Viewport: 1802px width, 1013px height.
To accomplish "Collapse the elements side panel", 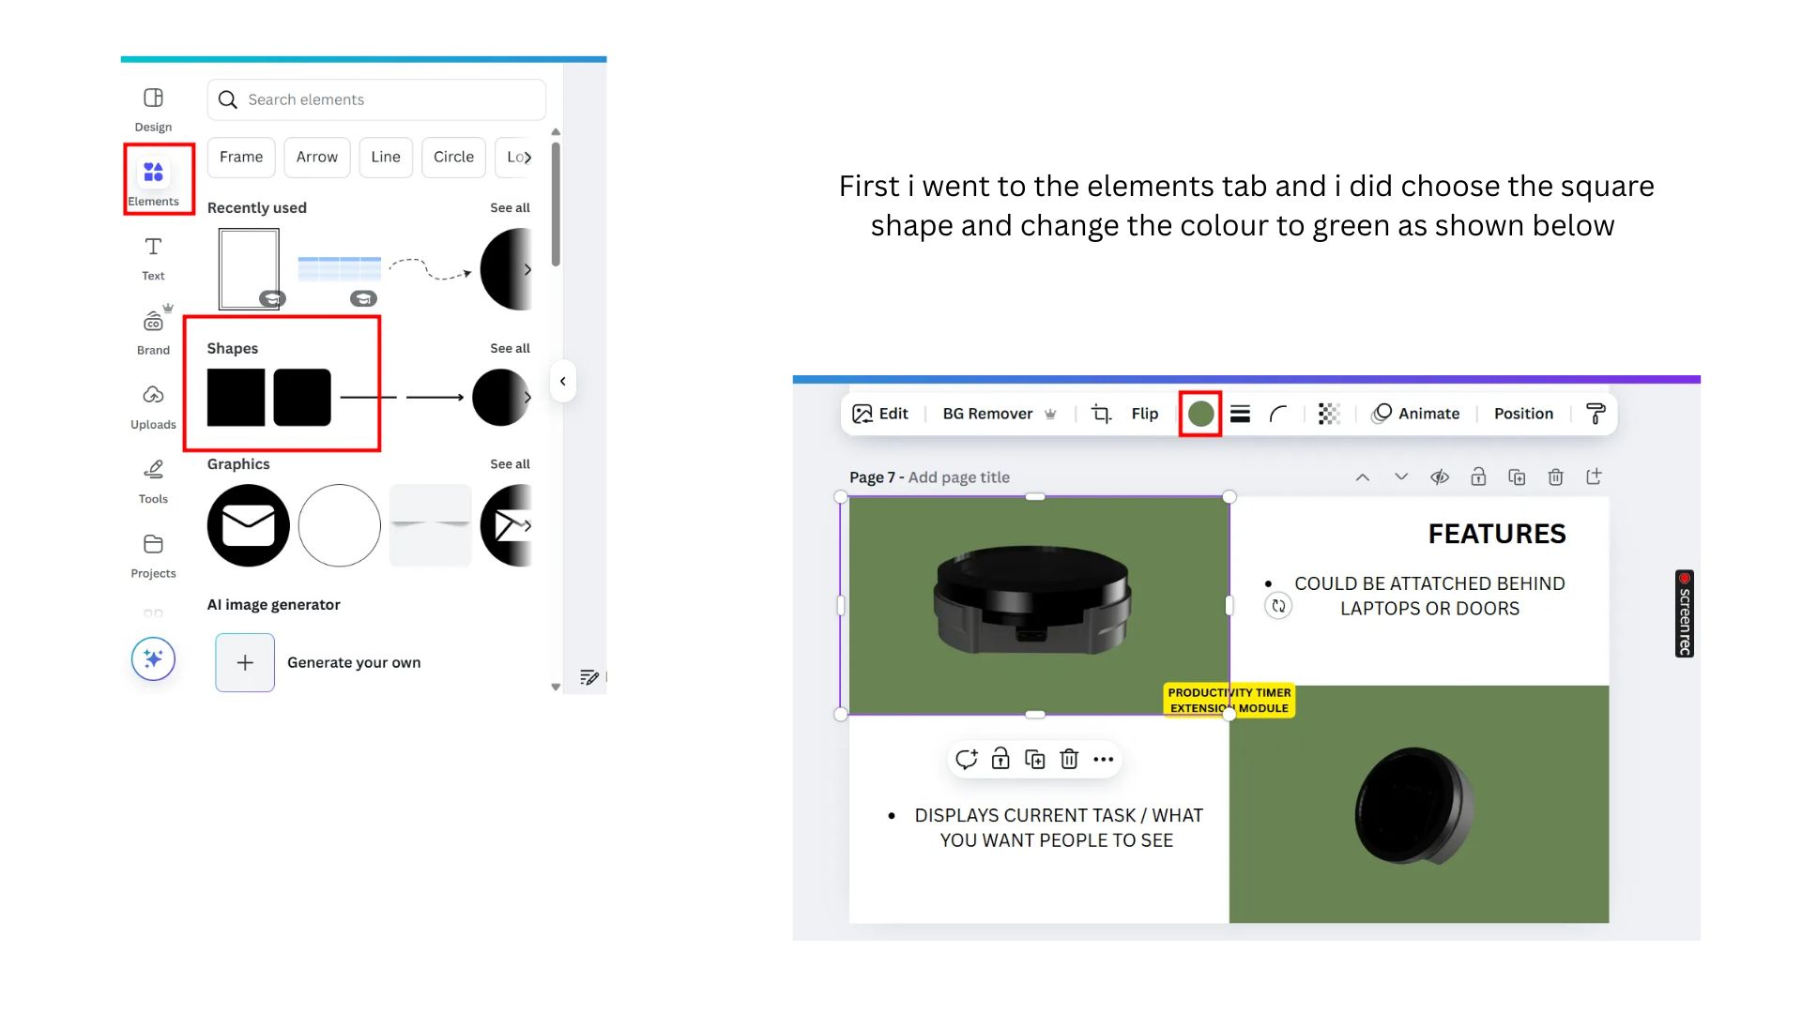I will (562, 382).
